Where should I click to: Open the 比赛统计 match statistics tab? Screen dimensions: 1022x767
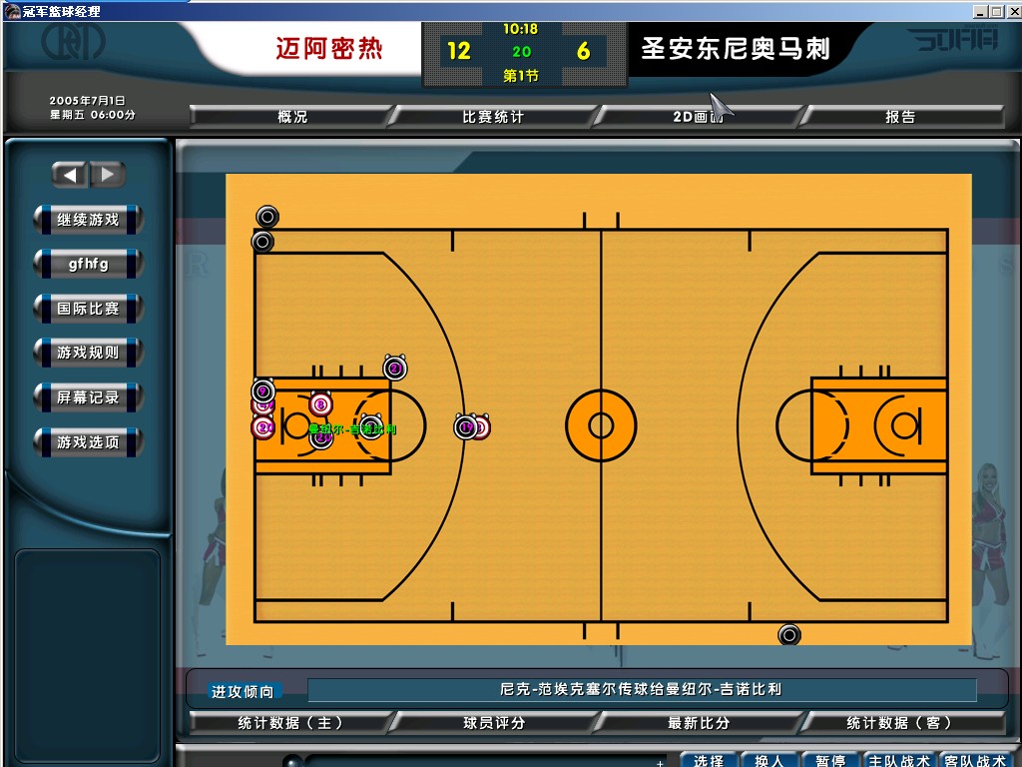(493, 117)
